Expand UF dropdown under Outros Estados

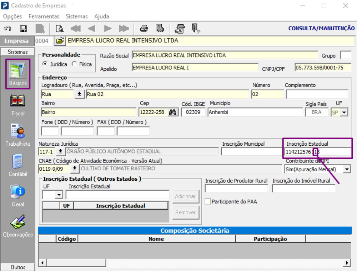tap(59, 195)
